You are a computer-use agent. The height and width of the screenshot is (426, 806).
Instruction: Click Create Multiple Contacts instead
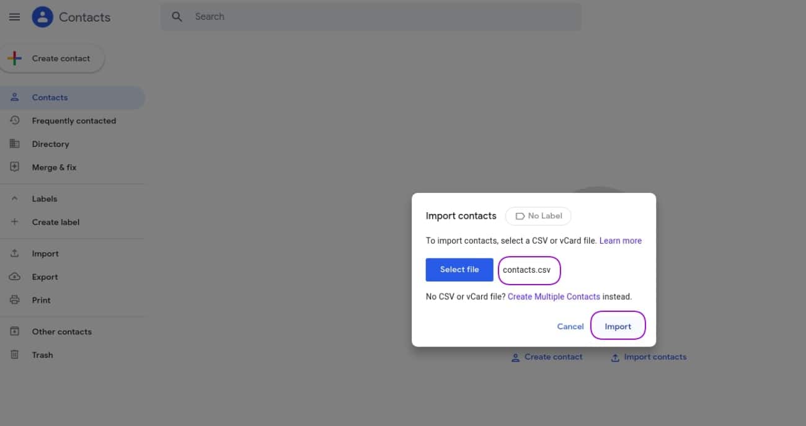(x=554, y=296)
